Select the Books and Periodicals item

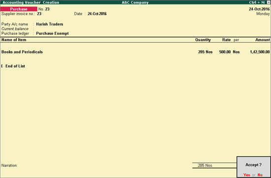(x=22, y=52)
